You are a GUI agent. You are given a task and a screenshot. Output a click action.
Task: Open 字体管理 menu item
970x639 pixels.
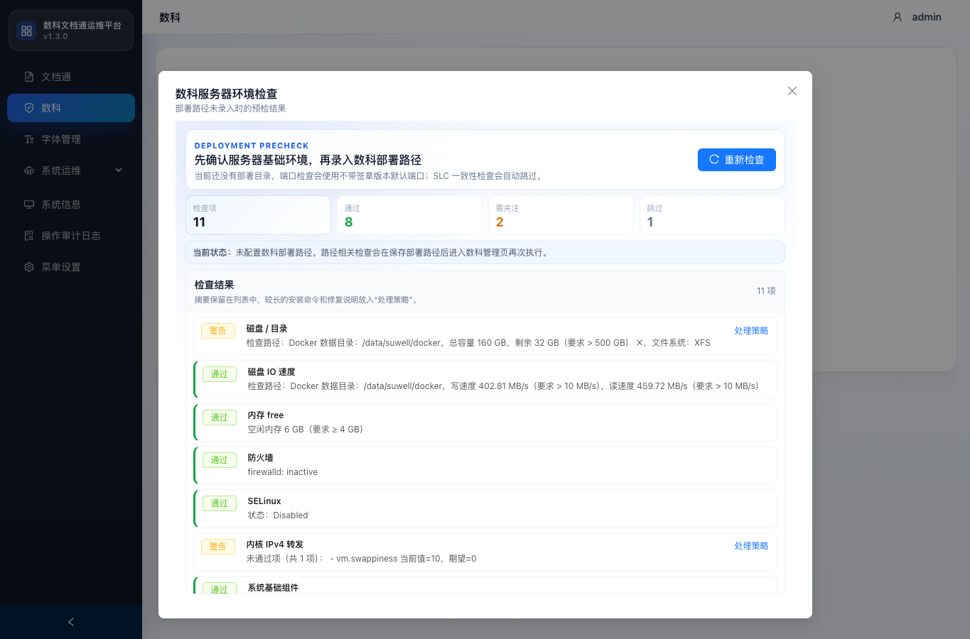pyautogui.click(x=71, y=139)
